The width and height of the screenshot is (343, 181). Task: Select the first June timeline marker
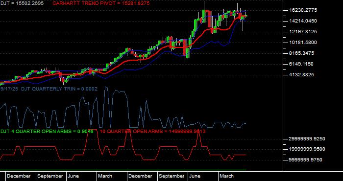click(73, 176)
